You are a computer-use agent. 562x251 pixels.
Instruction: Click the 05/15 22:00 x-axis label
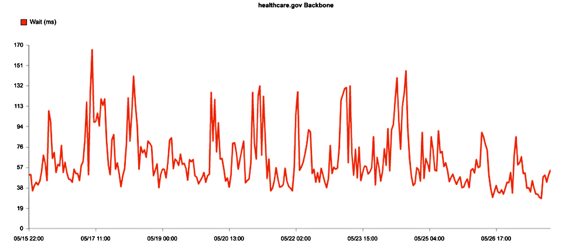[29, 238]
